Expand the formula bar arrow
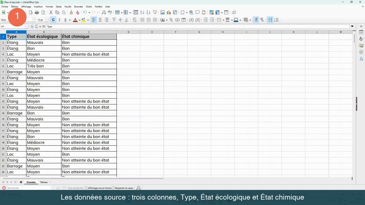This screenshot has height=205, width=365. tap(352, 26)
